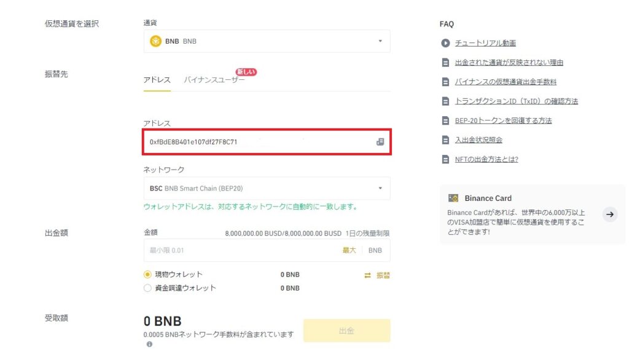This screenshot has width=629, height=349.
Task: Open the NFTの出金方法とは? link
Action: coord(486,159)
